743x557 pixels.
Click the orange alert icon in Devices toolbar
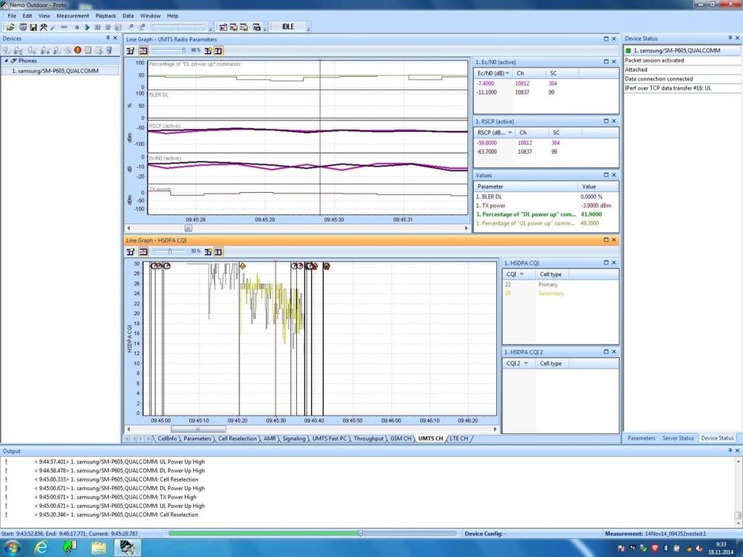(78, 50)
